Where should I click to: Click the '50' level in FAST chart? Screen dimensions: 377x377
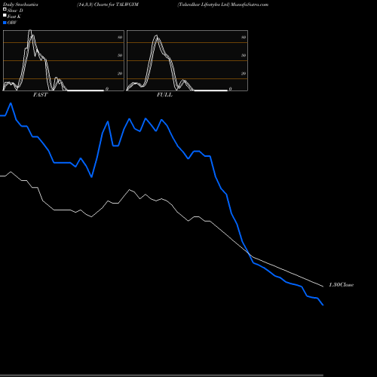[120, 55]
